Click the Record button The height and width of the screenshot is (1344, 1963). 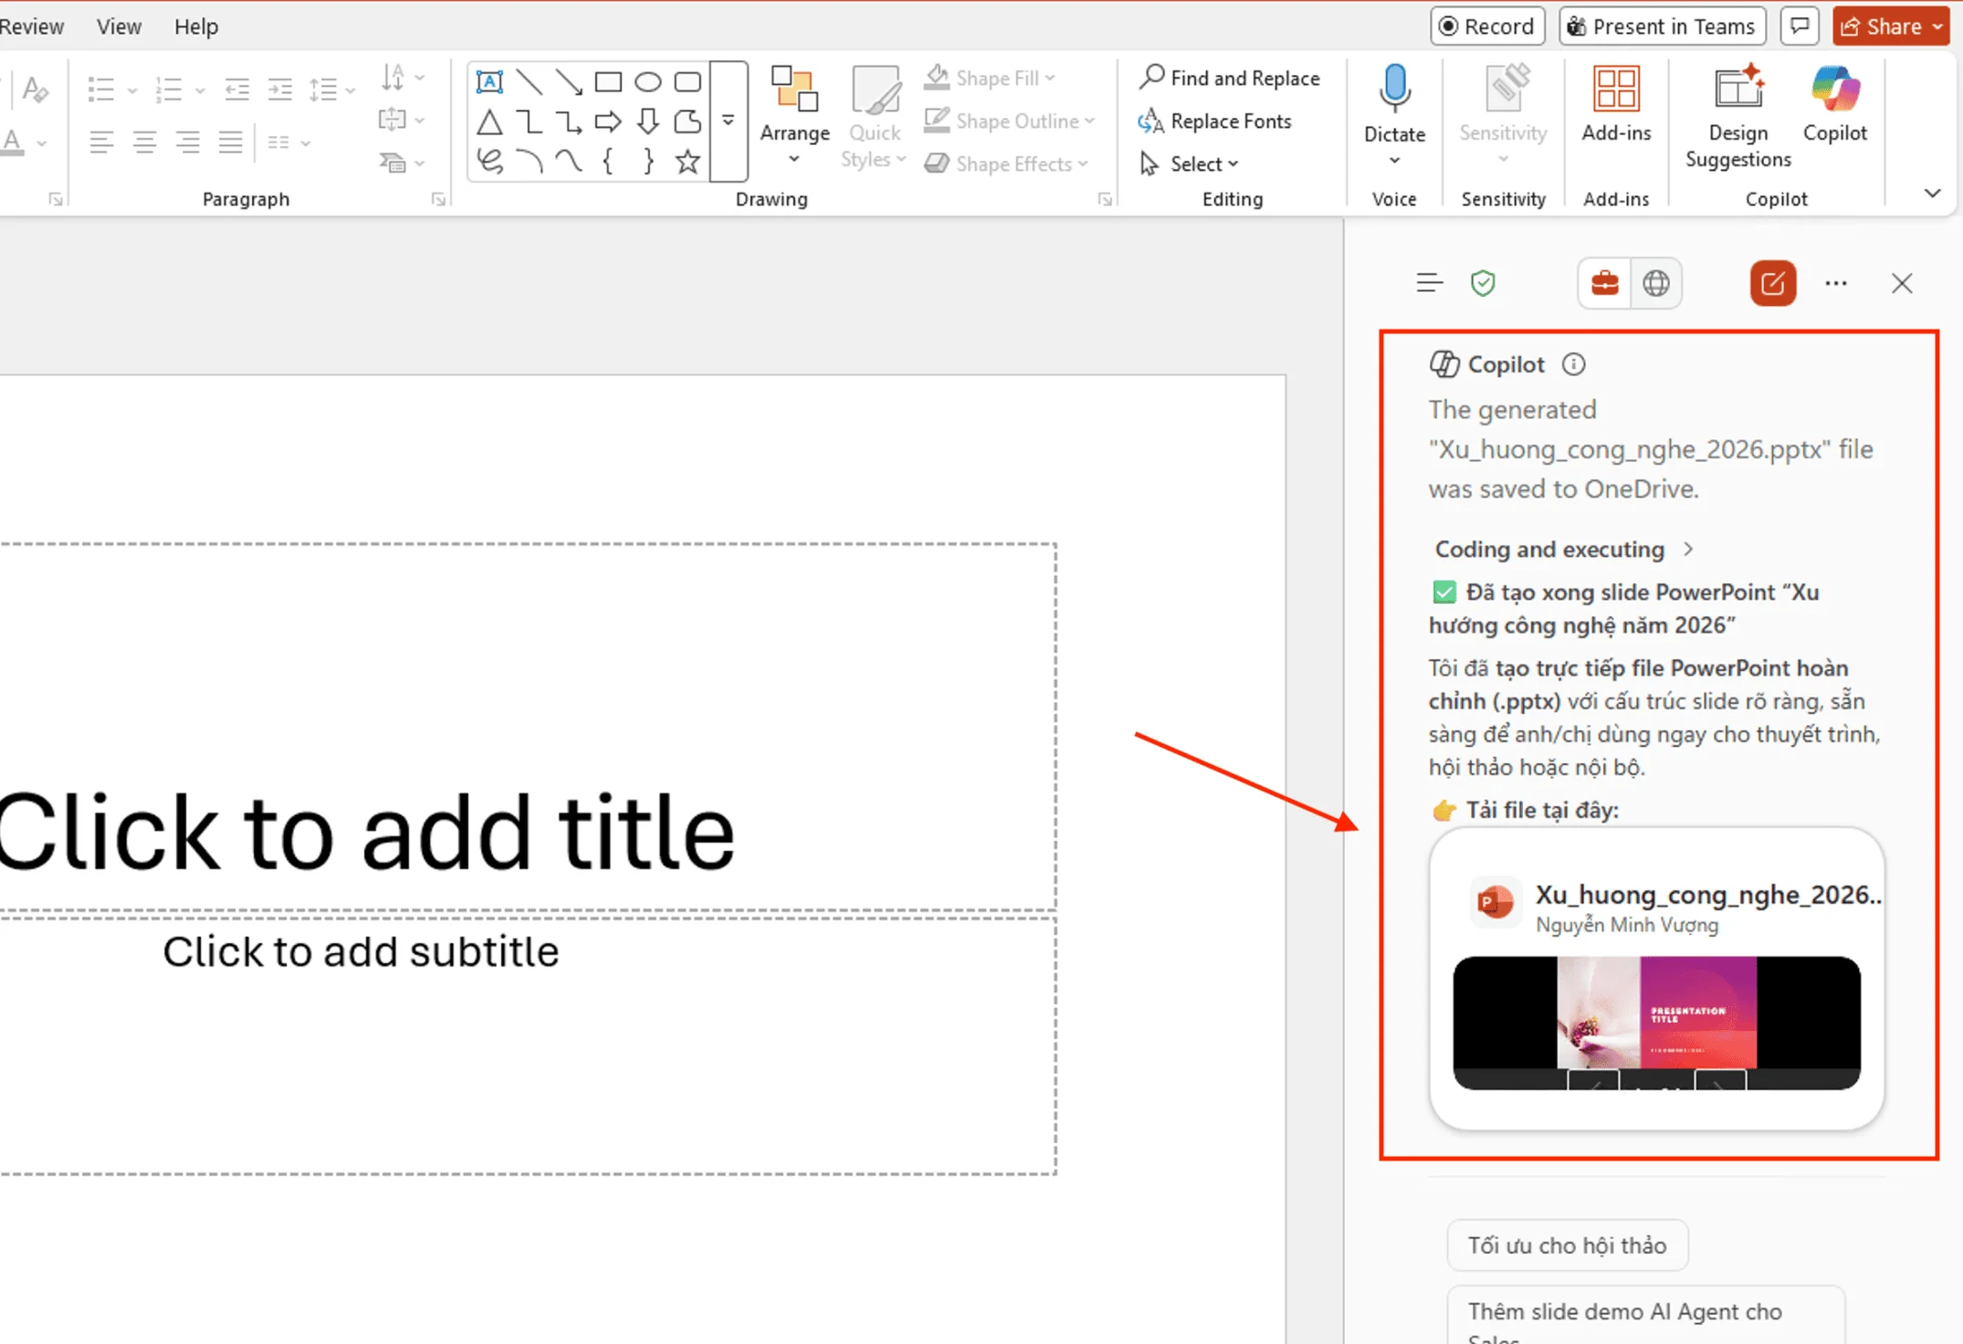[1486, 26]
